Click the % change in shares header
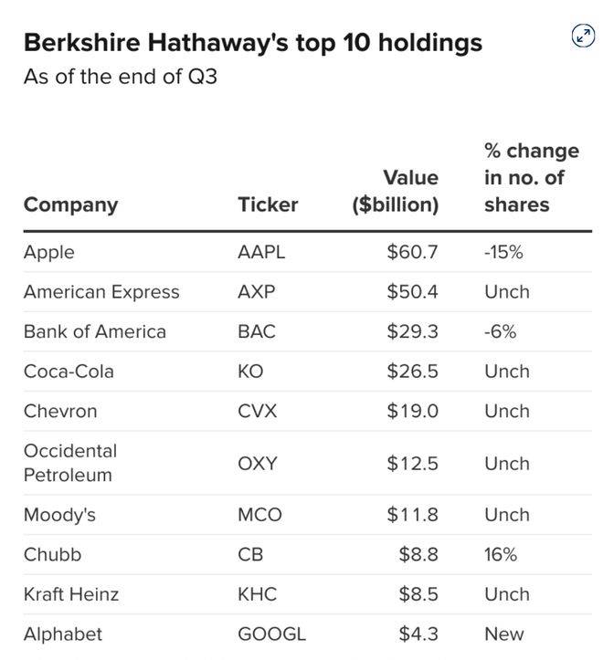This screenshot has width=603, height=660. coord(531,177)
